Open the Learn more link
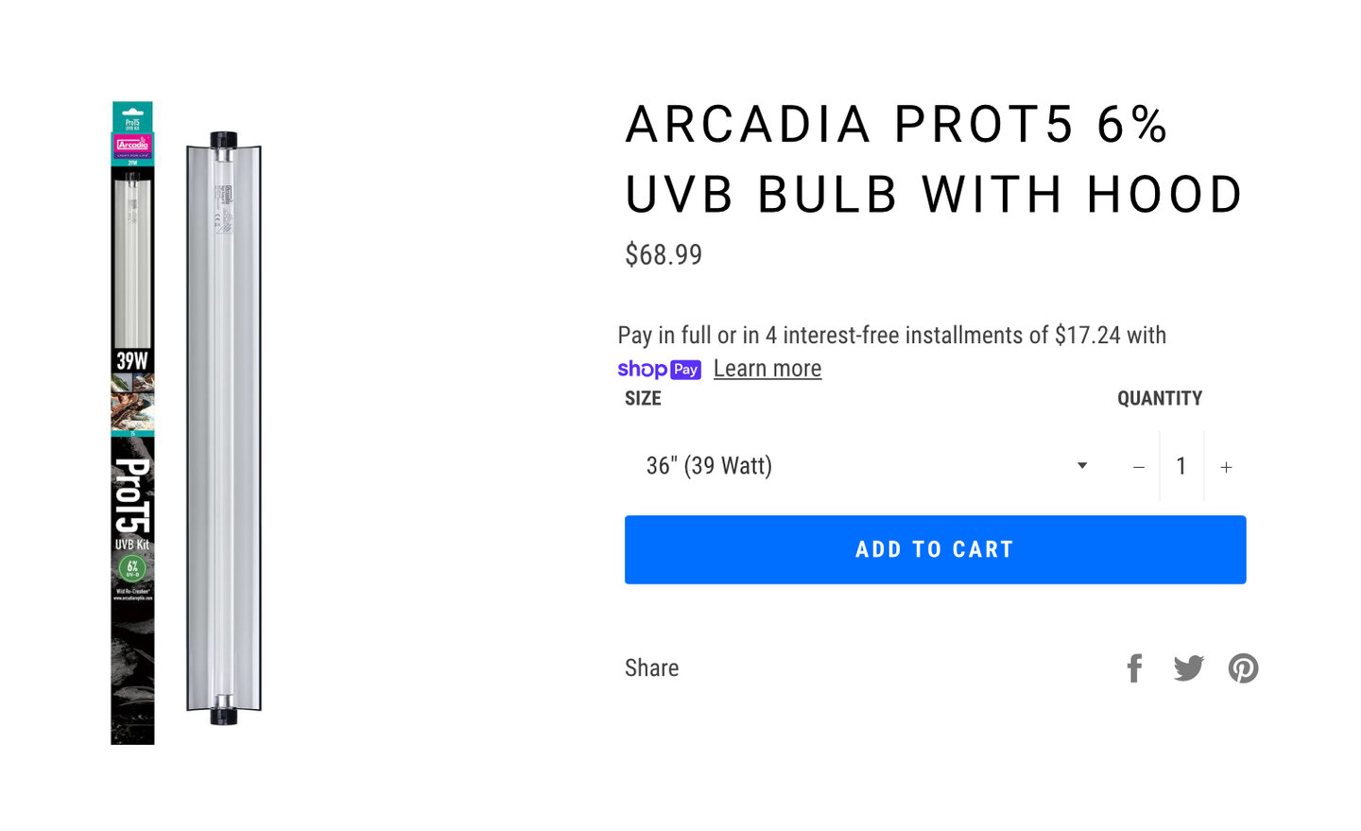This screenshot has height=831, width=1361. tap(767, 369)
